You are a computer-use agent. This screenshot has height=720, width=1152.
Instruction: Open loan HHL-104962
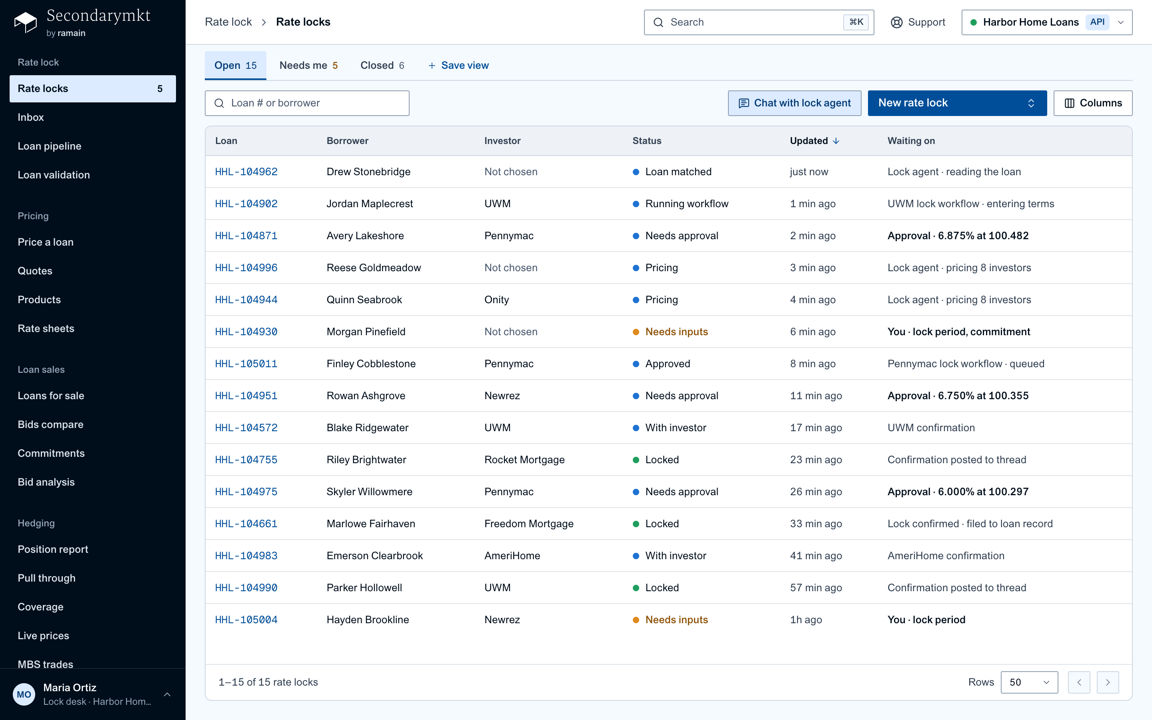pyautogui.click(x=246, y=172)
